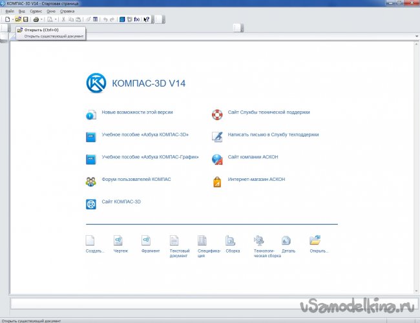This screenshot has width=420, height=323.
Task: Expand the dropdown arrow beside Print preview
Action: tap(56, 20)
